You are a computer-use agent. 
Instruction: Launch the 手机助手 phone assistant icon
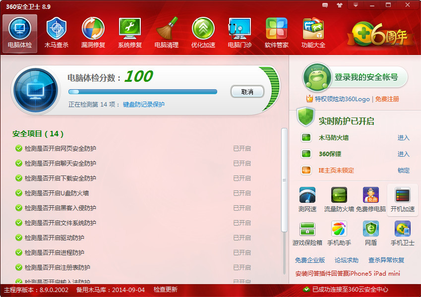coord(339,234)
